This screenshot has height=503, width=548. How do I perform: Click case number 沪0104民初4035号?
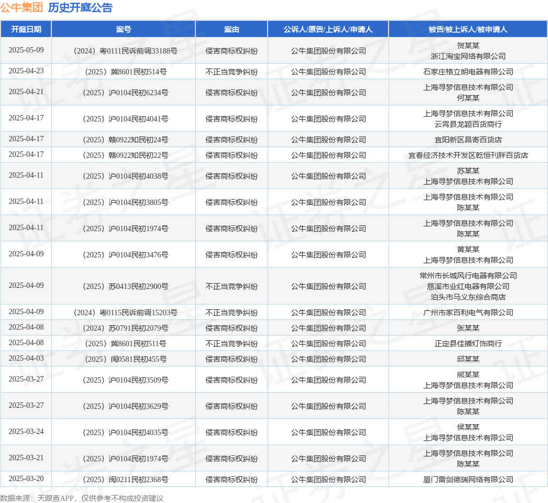click(x=125, y=432)
